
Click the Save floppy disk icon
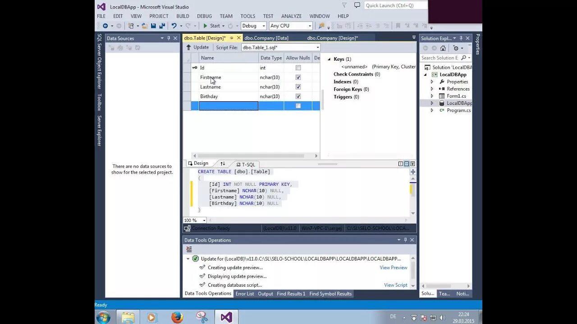click(x=153, y=26)
